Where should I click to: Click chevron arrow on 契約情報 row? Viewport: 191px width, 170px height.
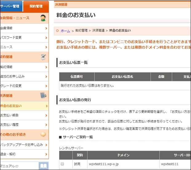point(46,67)
